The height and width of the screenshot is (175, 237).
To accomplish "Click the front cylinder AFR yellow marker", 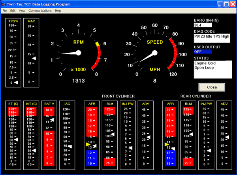I will [88, 145].
